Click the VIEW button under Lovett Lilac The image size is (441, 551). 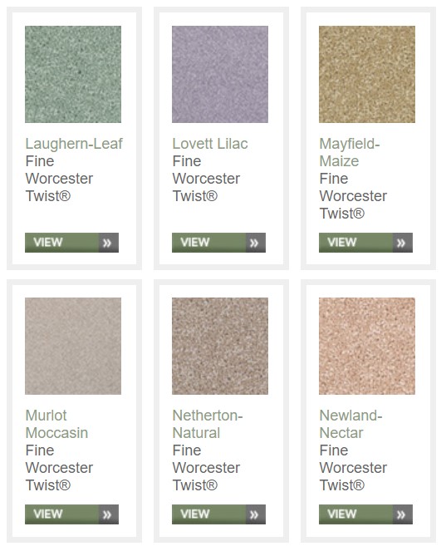point(218,243)
